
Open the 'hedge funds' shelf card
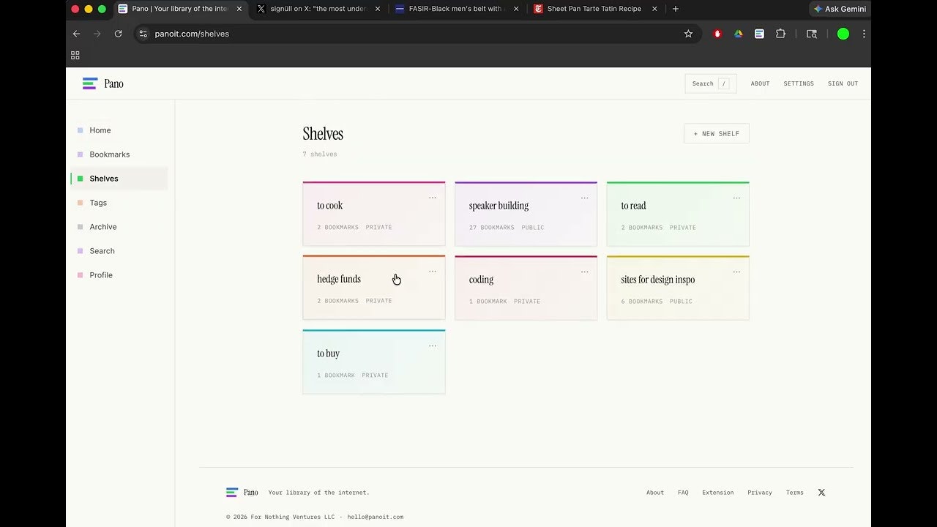[373, 288]
